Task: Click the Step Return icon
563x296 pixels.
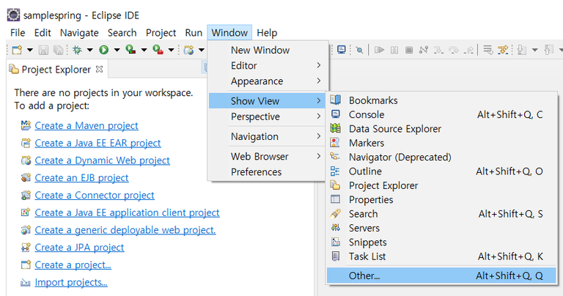Action: 468,50
